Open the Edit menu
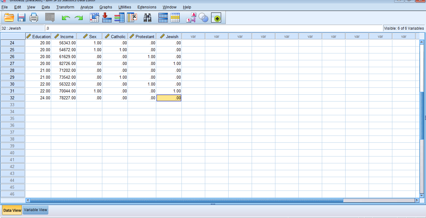The width and height of the screenshot is (426, 218). pos(17,7)
